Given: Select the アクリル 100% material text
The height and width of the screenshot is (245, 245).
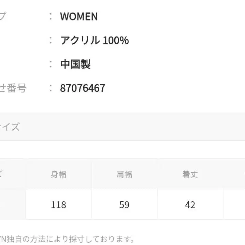Looking at the screenshot, I should (94, 41).
